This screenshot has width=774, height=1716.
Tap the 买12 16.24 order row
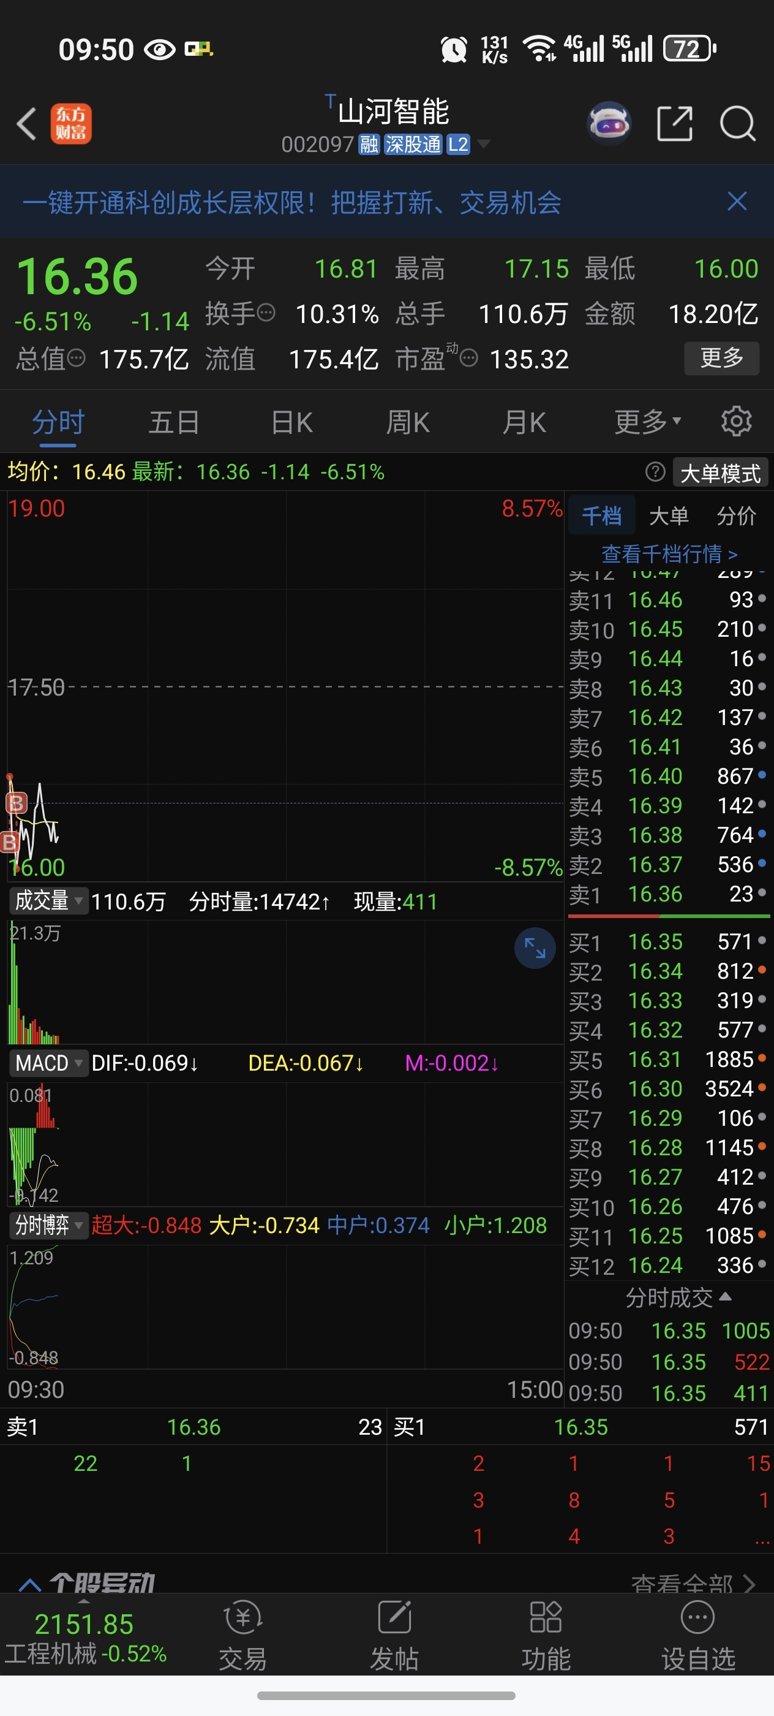pyautogui.click(x=668, y=1266)
